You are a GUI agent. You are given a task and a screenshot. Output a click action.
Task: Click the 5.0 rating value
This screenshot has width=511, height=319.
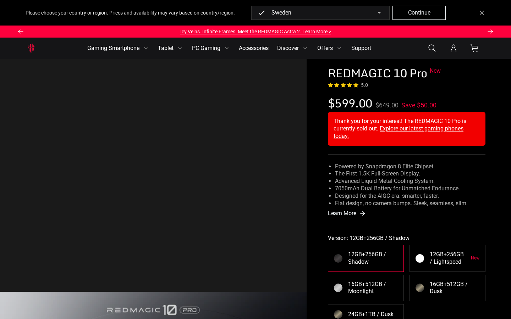(x=364, y=85)
